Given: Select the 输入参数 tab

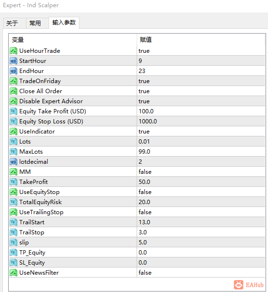Looking at the screenshot, I should 64,23.
